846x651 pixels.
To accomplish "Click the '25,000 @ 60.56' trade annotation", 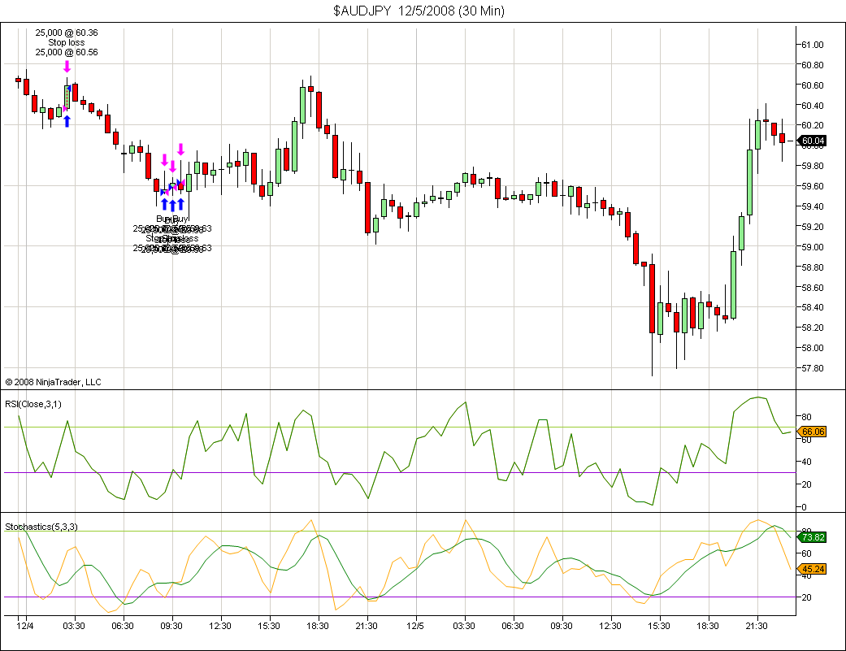I will click(x=67, y=52).
